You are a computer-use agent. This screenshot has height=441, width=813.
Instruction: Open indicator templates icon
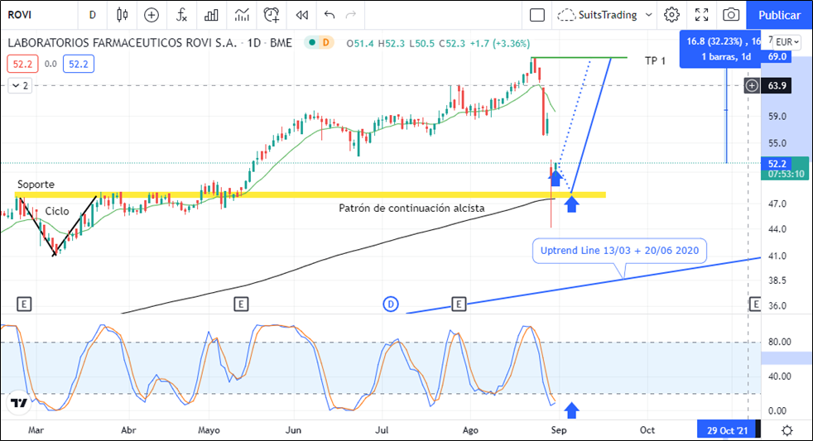(x=242, y=15)
